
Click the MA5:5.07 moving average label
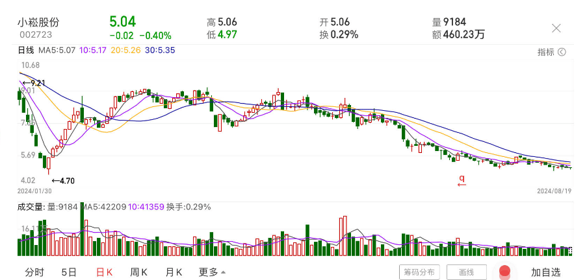[57, 50]
